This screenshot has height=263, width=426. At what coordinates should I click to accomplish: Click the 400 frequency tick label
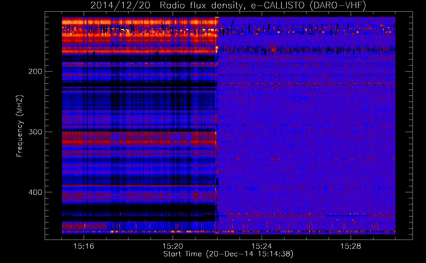coord(35,192)
